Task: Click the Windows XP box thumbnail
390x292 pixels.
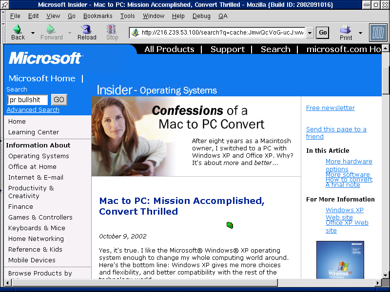Action: 340,260
